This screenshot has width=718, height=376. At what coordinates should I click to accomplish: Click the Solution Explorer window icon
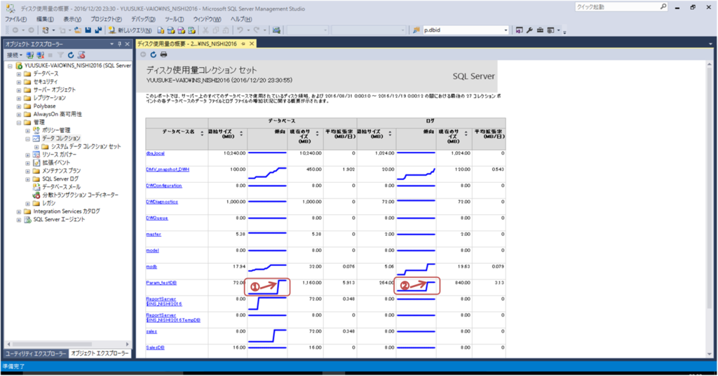click(x=520, y=30)
